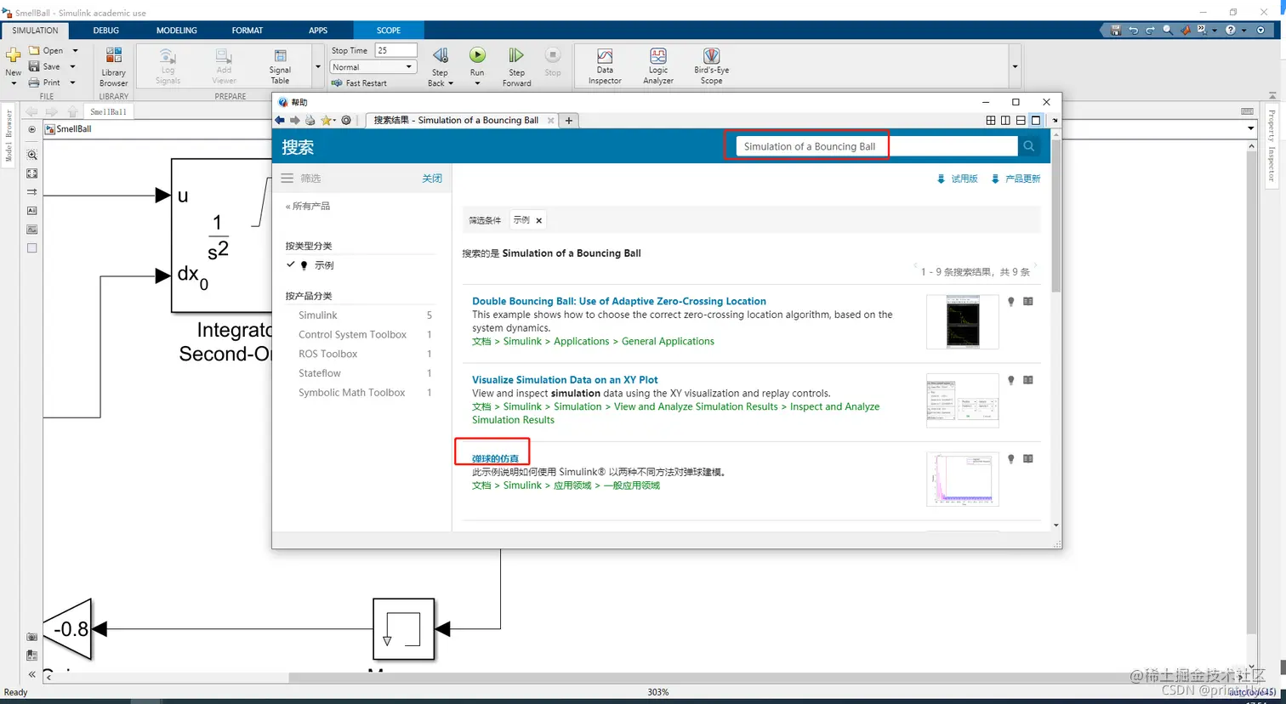The width and height of the screenshot is (1286, 704).
Task: Open the Data Inspector
Action: pos(605,66)
